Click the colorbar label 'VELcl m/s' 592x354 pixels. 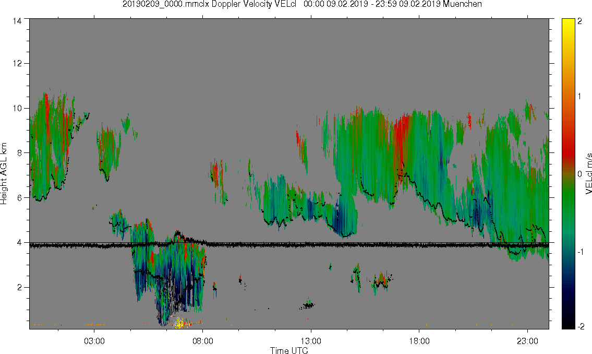point(588,174)
